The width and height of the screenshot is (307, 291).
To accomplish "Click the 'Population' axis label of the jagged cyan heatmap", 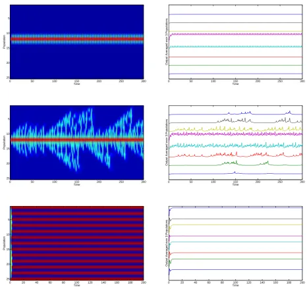I will pos(4,142).
